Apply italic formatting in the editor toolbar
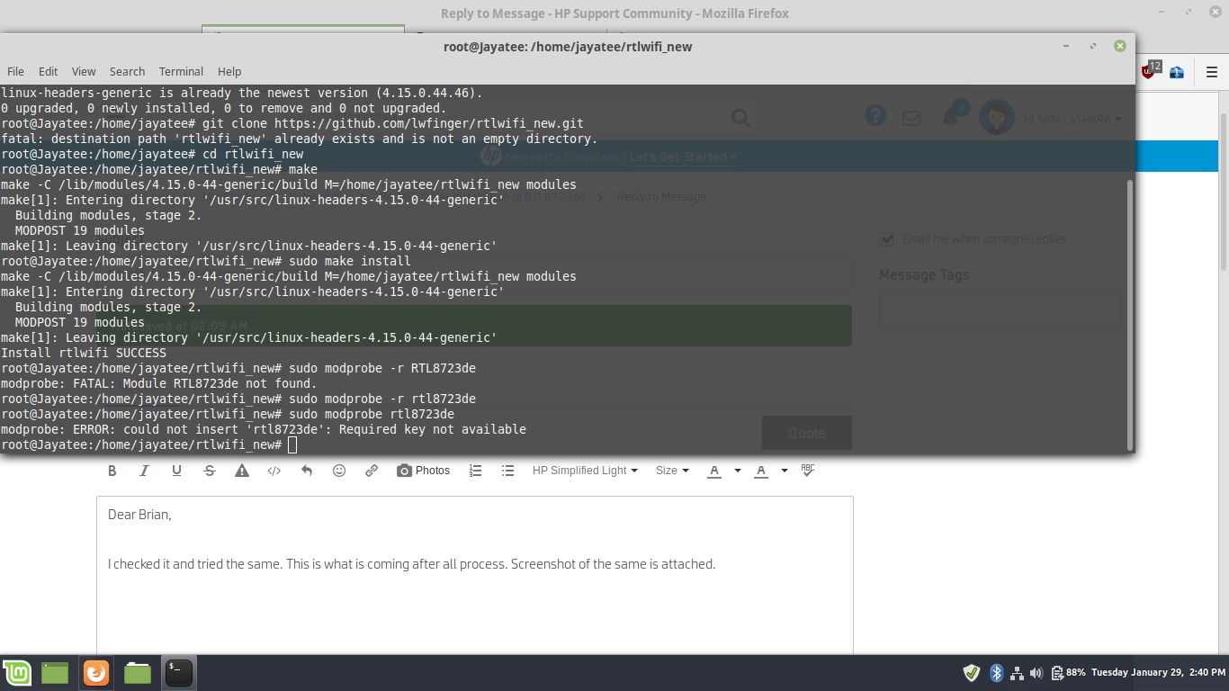This screenshot has height=691, width=1229. [144, 471]
